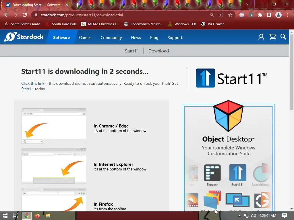Open the Windows ISOs bookmark
The width and height of the screenshot is (294, 220).
click(x=182, y=24)
